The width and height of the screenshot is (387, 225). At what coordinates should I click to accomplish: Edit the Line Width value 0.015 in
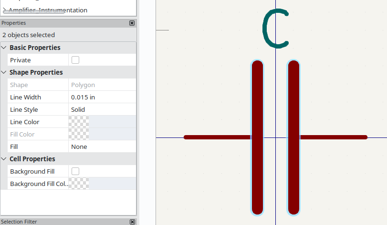(102, 97)
